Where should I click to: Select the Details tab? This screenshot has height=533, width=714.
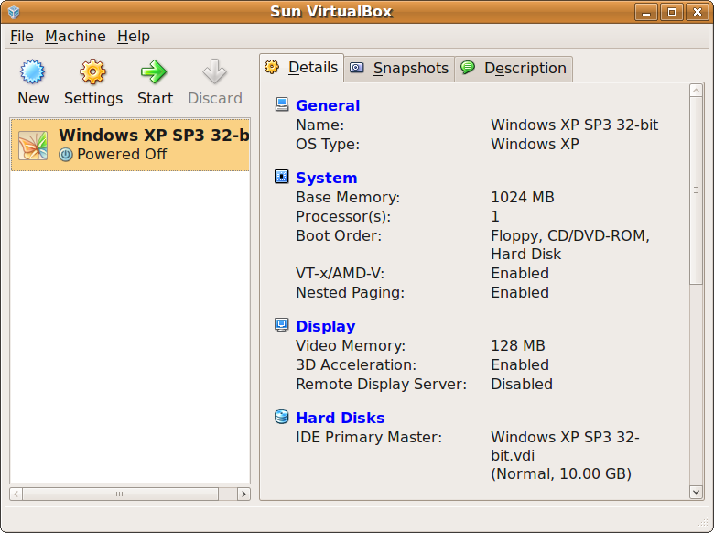click(302, 67)
